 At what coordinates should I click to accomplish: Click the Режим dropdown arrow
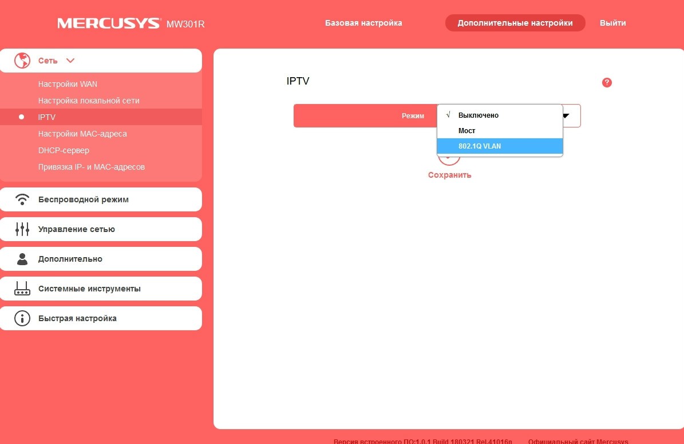[566, 115]
